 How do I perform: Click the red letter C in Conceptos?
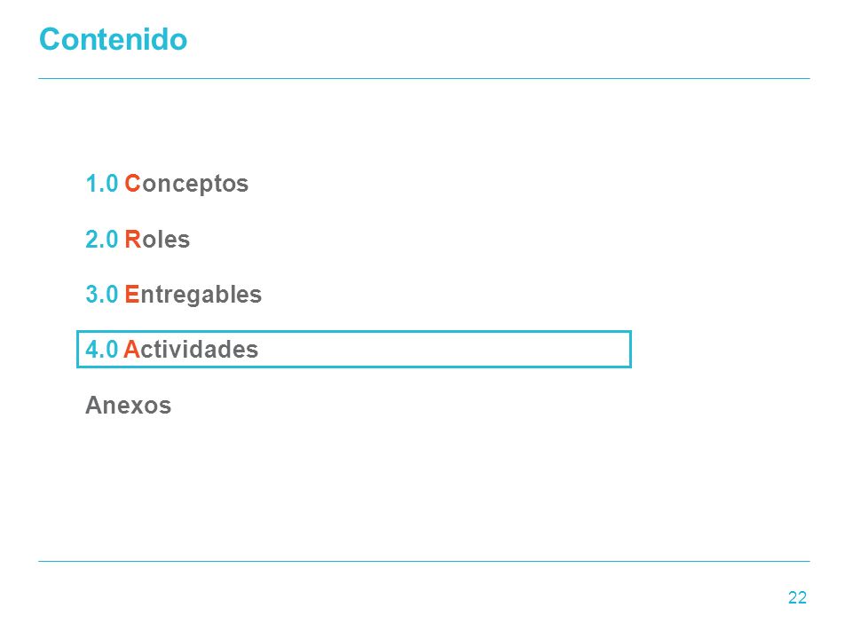click(x=132, y=184)
